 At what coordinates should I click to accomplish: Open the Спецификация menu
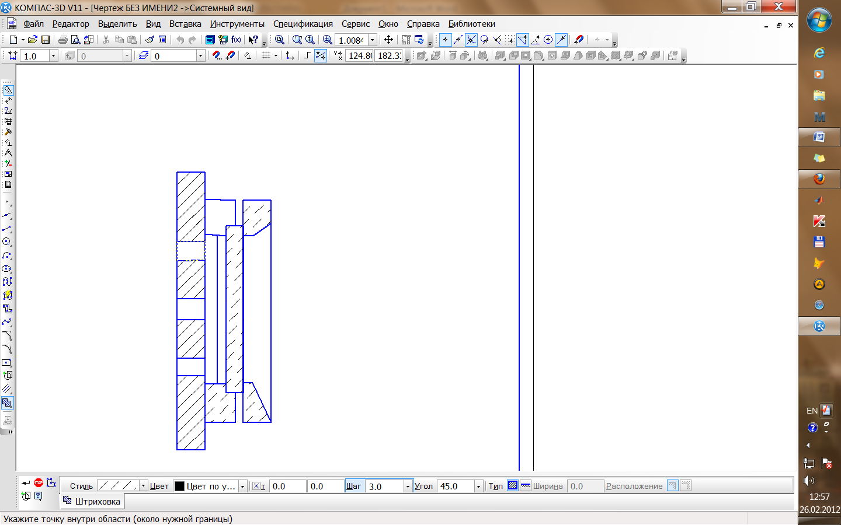pyautogui.click(x=303, y=24)
